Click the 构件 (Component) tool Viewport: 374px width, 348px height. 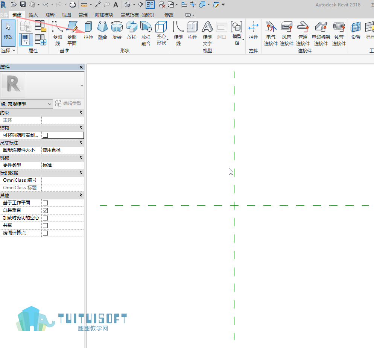[x=193, y=30]
